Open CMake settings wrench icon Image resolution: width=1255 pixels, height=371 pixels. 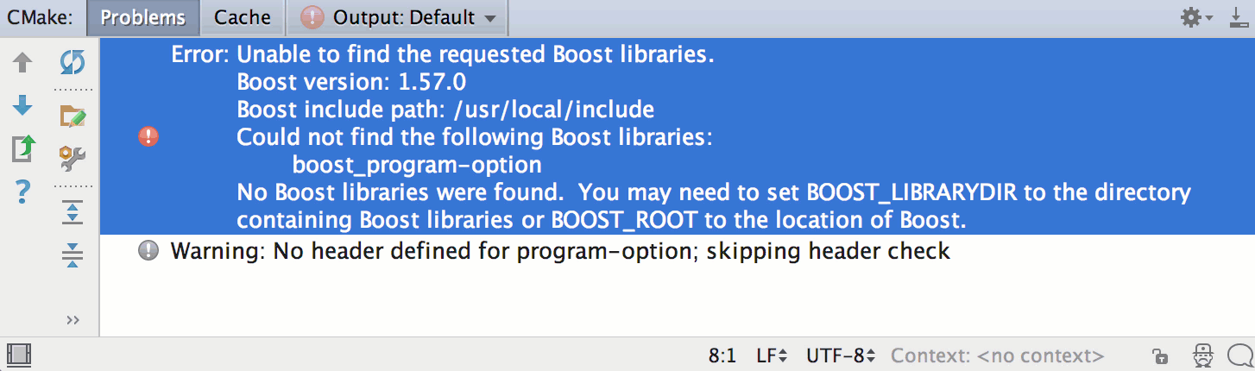(73, 157)
